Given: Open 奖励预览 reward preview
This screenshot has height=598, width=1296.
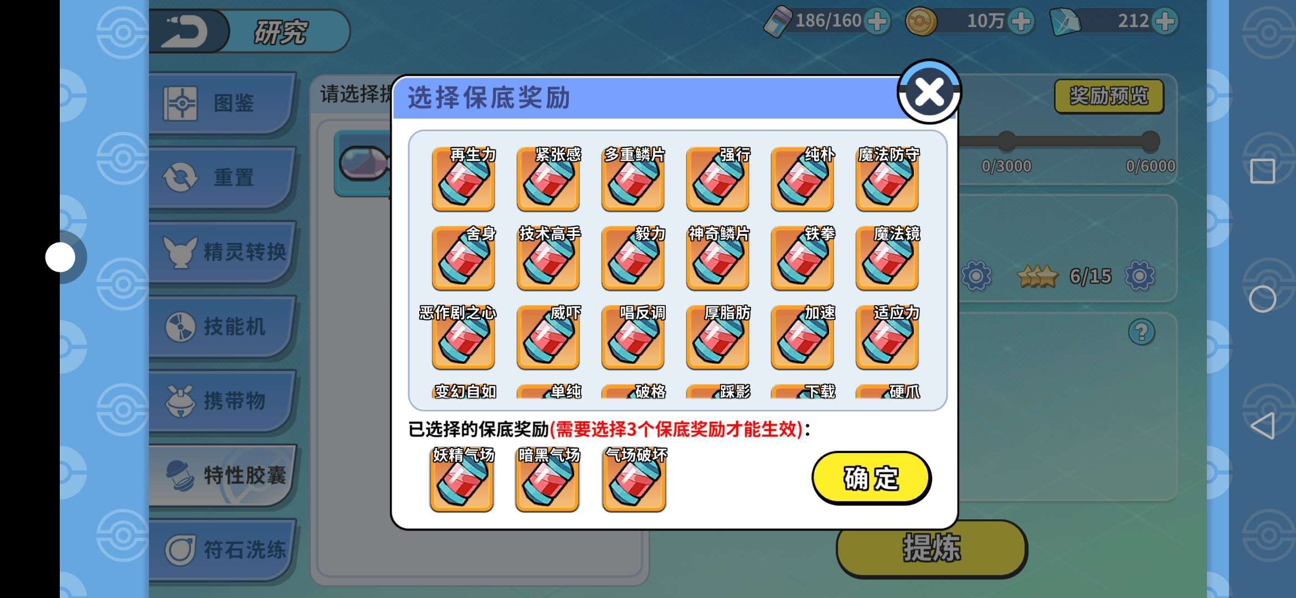Looking at the screenshot, I should (x=1109, y=96).
